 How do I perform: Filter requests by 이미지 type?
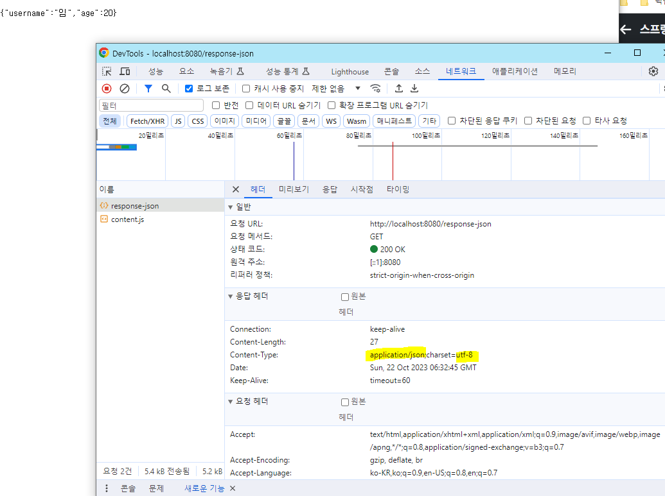pos(224,121)
